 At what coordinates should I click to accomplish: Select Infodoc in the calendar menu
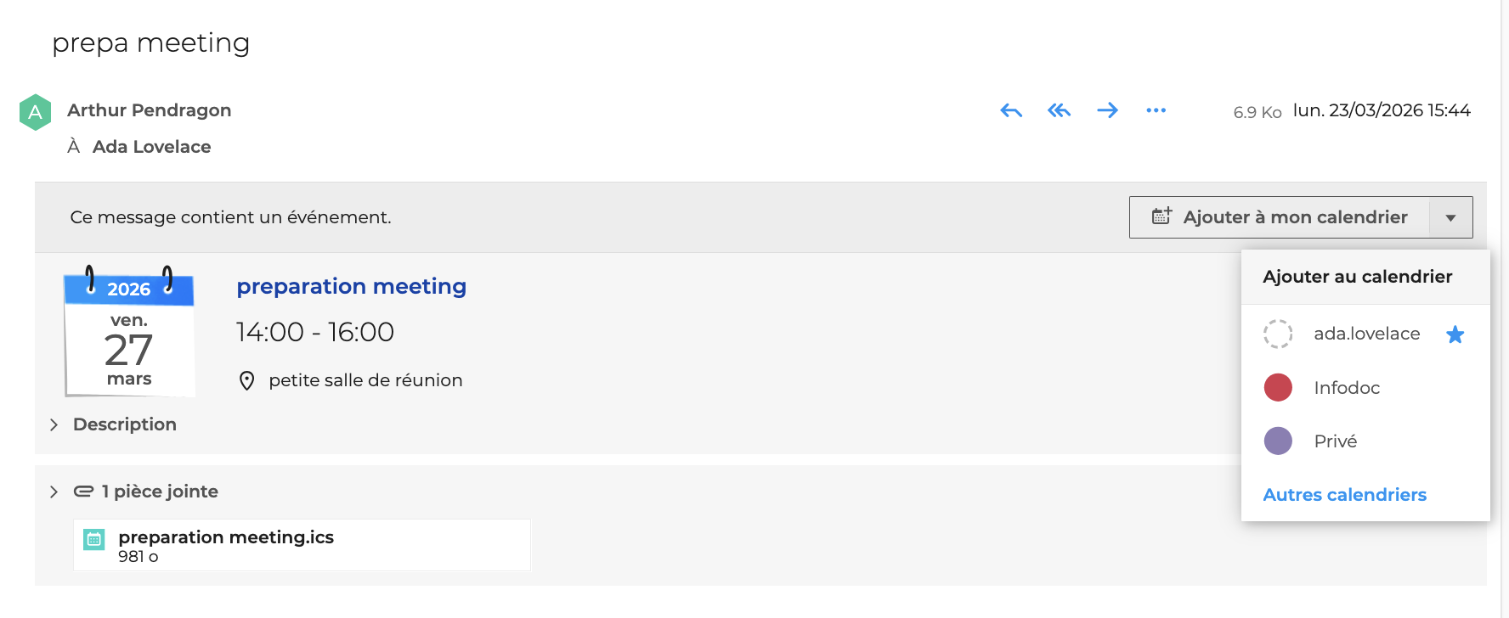1346,388
